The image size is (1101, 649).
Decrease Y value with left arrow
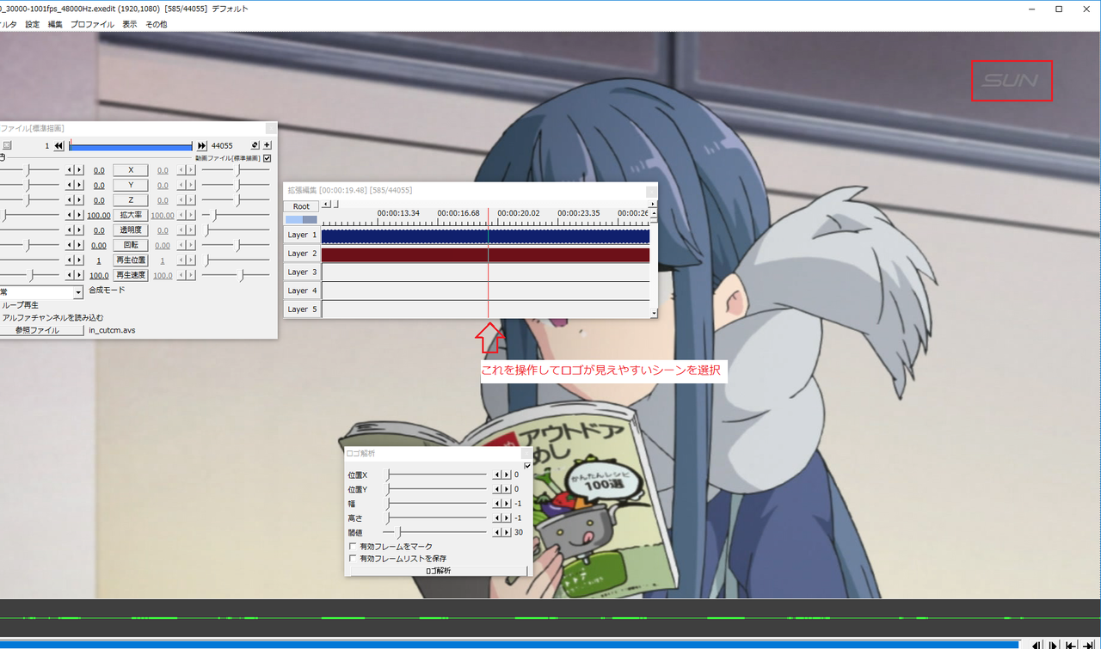coord(70,185)
